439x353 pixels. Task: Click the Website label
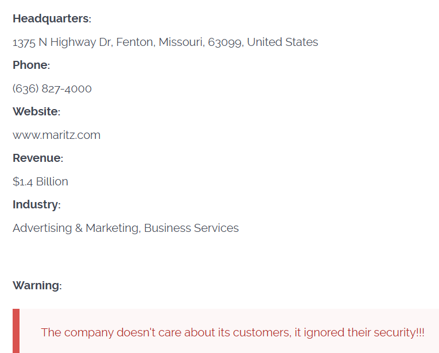[36, 111]
